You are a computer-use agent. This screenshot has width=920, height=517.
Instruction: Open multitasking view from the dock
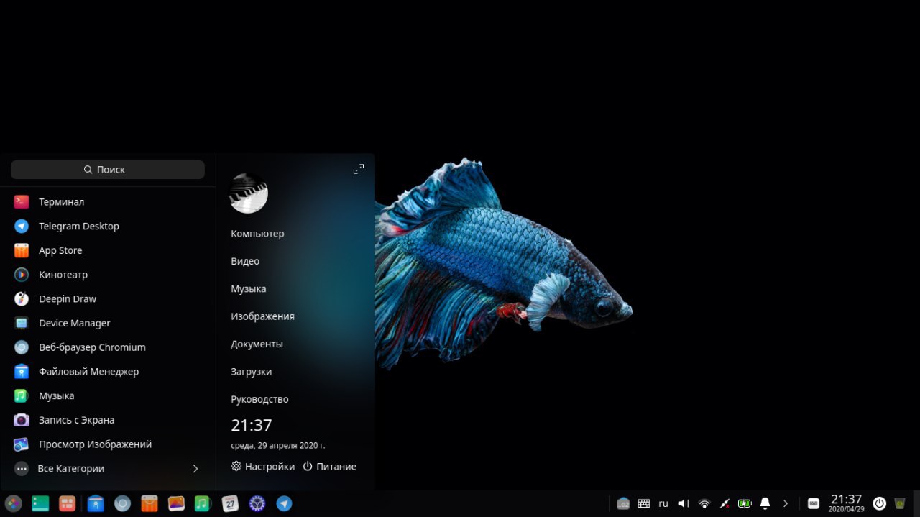tap(68, 503)
